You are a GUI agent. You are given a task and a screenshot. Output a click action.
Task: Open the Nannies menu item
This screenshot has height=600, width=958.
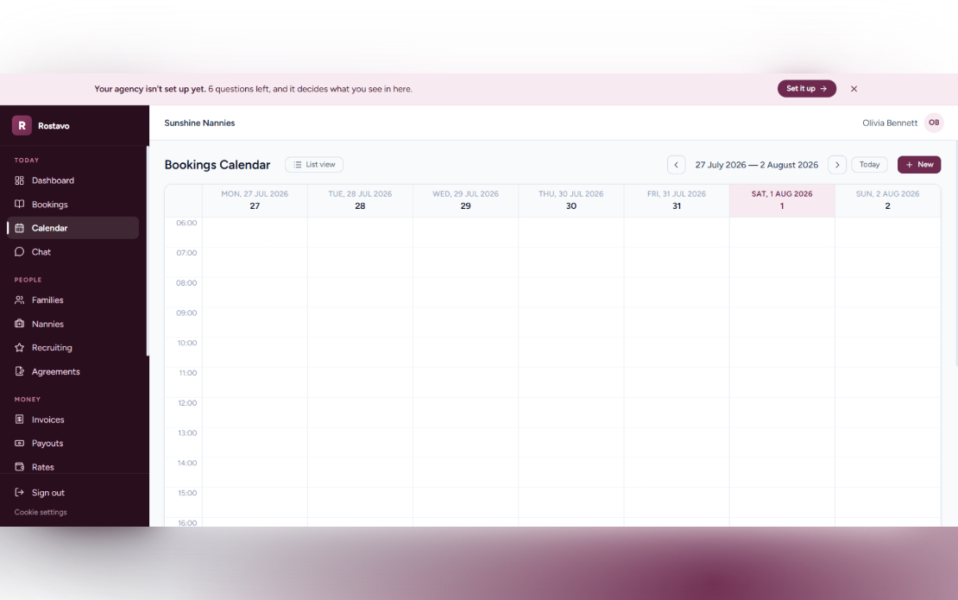point(72,324)
